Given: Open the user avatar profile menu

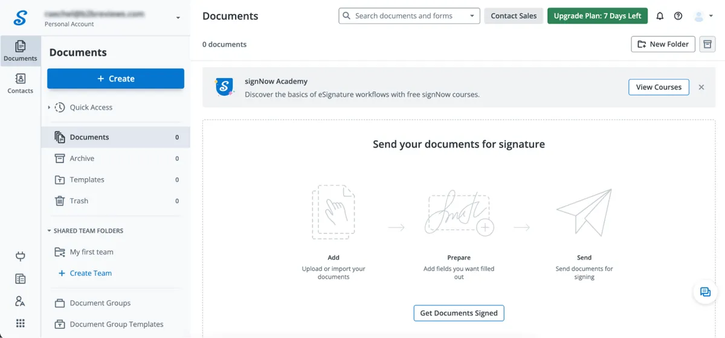Looking at the screenshot, I should pyautogui.click(x=703, y=16).
